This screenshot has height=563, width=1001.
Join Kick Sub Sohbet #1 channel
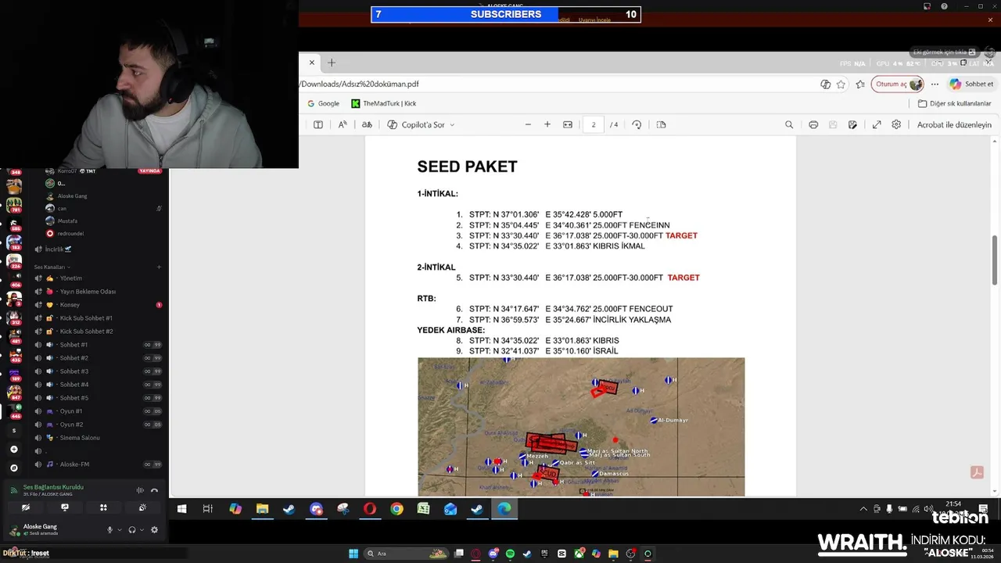pyautogui.click(x=98, y=318)
